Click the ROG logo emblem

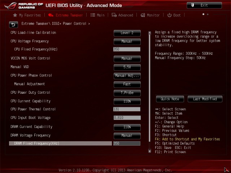pos(10,6)
